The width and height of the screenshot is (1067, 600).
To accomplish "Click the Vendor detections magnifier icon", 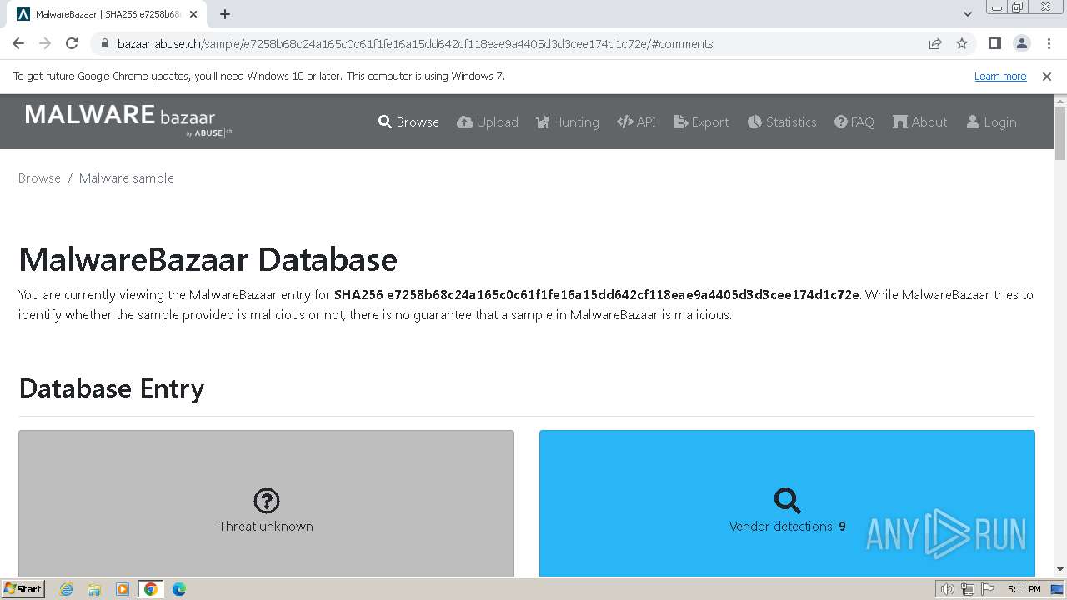I will [x=787, y=501].
